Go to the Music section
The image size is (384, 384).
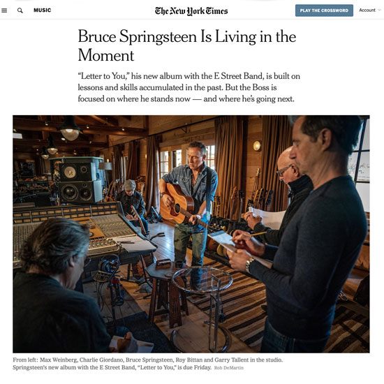tap(43, 10)
